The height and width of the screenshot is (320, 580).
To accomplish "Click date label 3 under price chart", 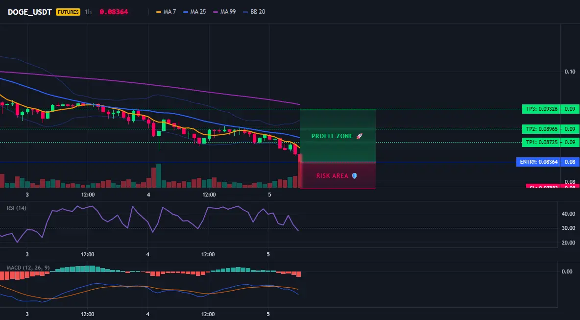I will coord(27,195).
